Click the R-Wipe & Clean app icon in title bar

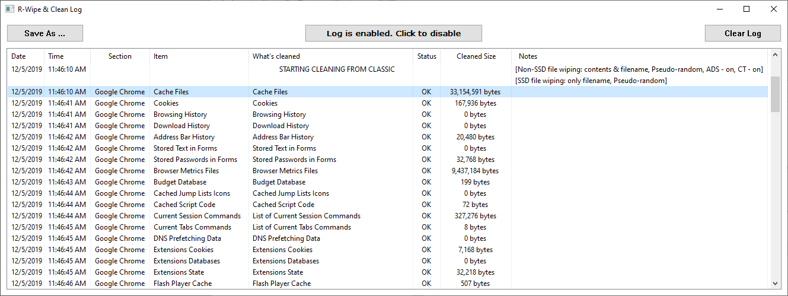[9, 9]
